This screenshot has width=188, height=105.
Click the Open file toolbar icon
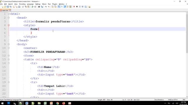point(5,7)
